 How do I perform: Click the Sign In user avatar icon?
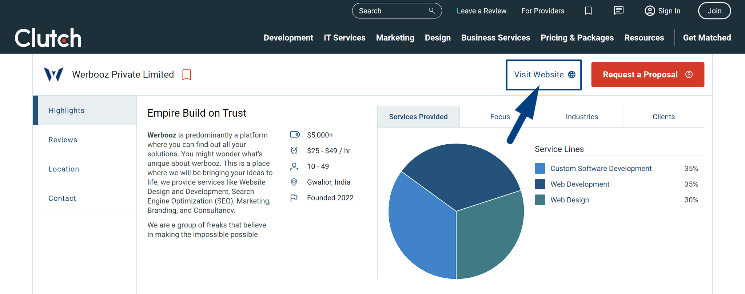[650, 11]
